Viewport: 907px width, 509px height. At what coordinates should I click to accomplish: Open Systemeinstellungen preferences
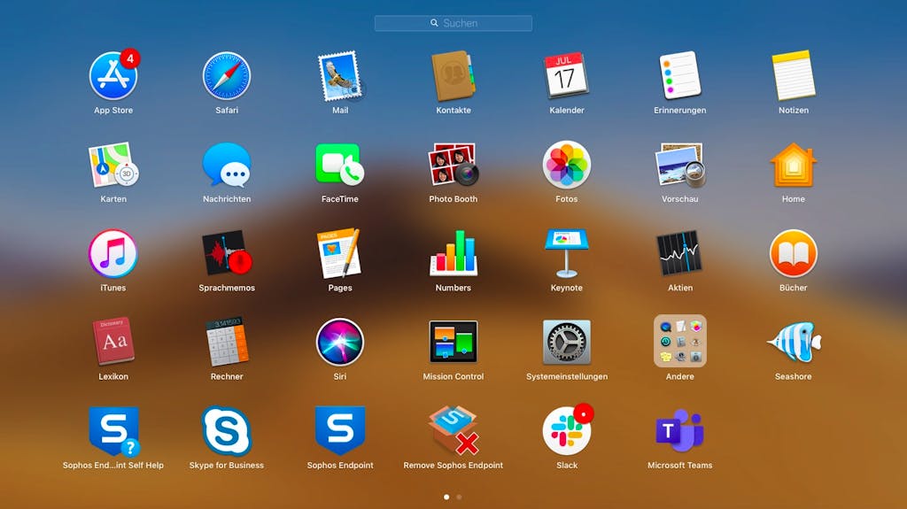coord(567,342)
